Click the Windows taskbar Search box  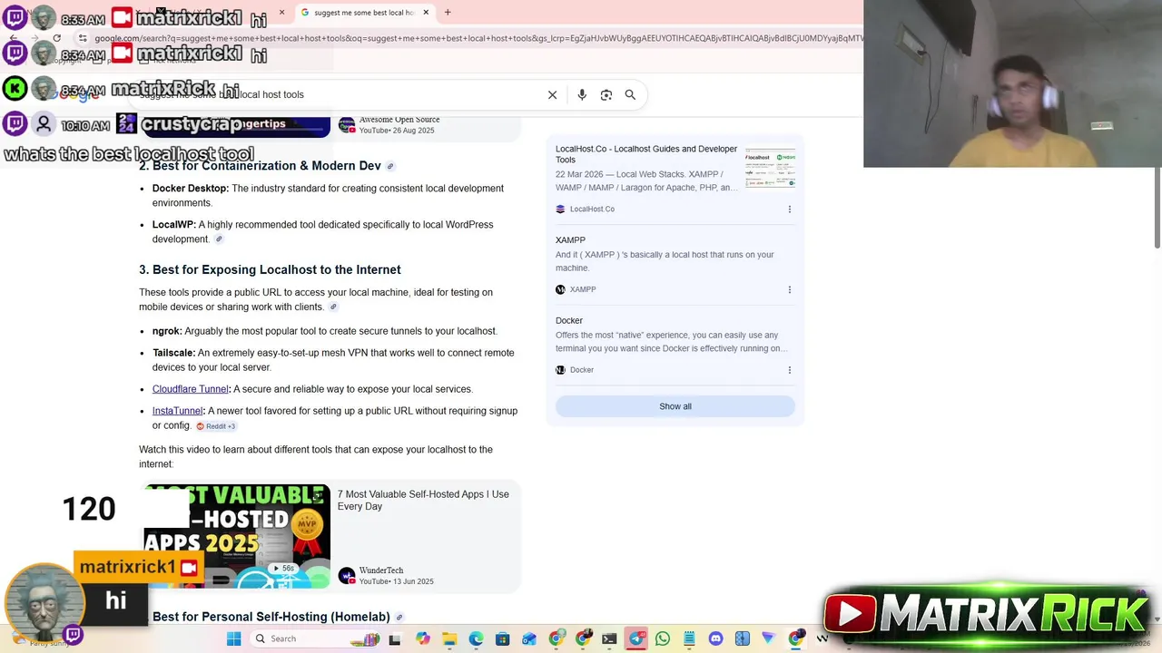coord(315,638)
